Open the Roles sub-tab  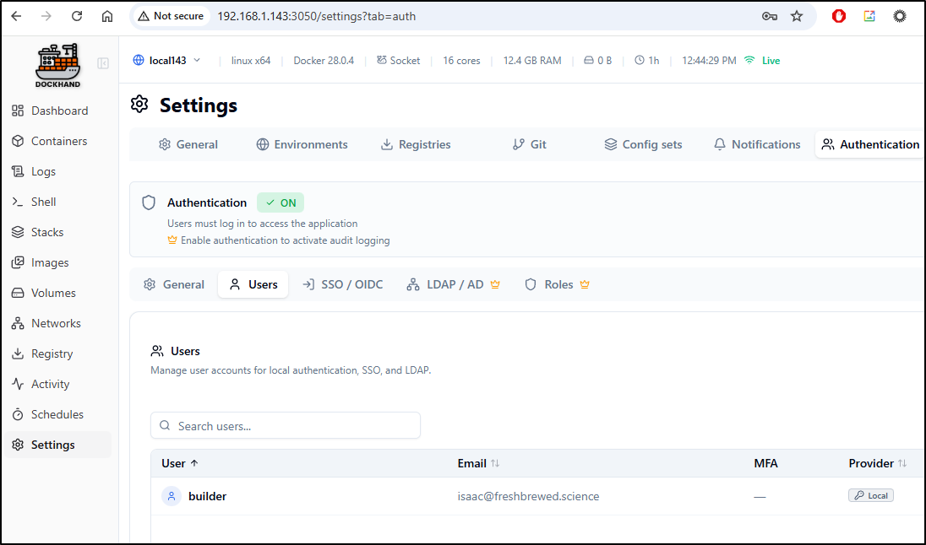[557, 284]
